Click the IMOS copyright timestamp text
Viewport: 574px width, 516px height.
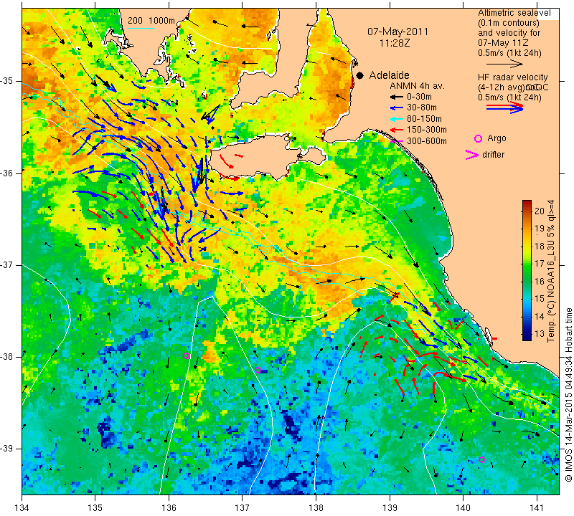(x=568, y=394)
